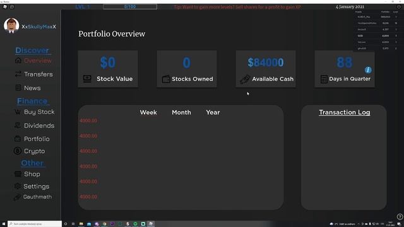Click the Cortana circle on the taskbar
The image size is (404, 227).
66,224
